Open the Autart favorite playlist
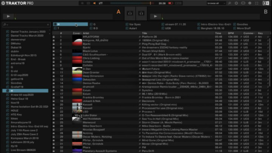Image resolution: width=272 pixels, height=153 pixels. [131, 28]
